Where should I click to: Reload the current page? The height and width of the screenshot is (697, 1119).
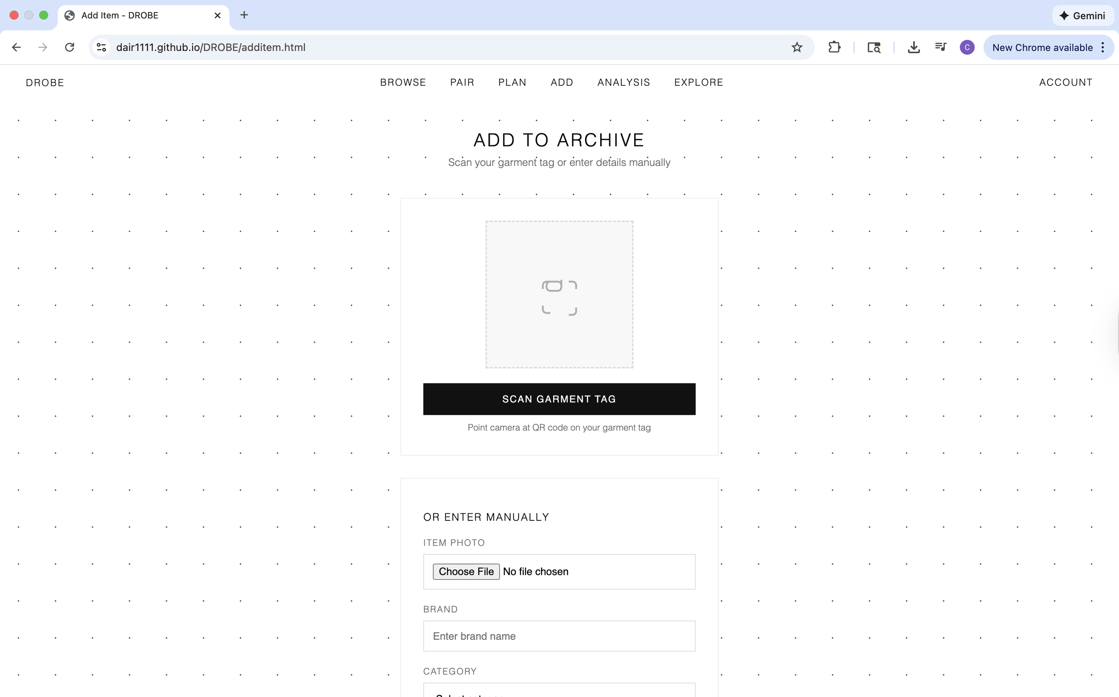click(x=70, y=47)
